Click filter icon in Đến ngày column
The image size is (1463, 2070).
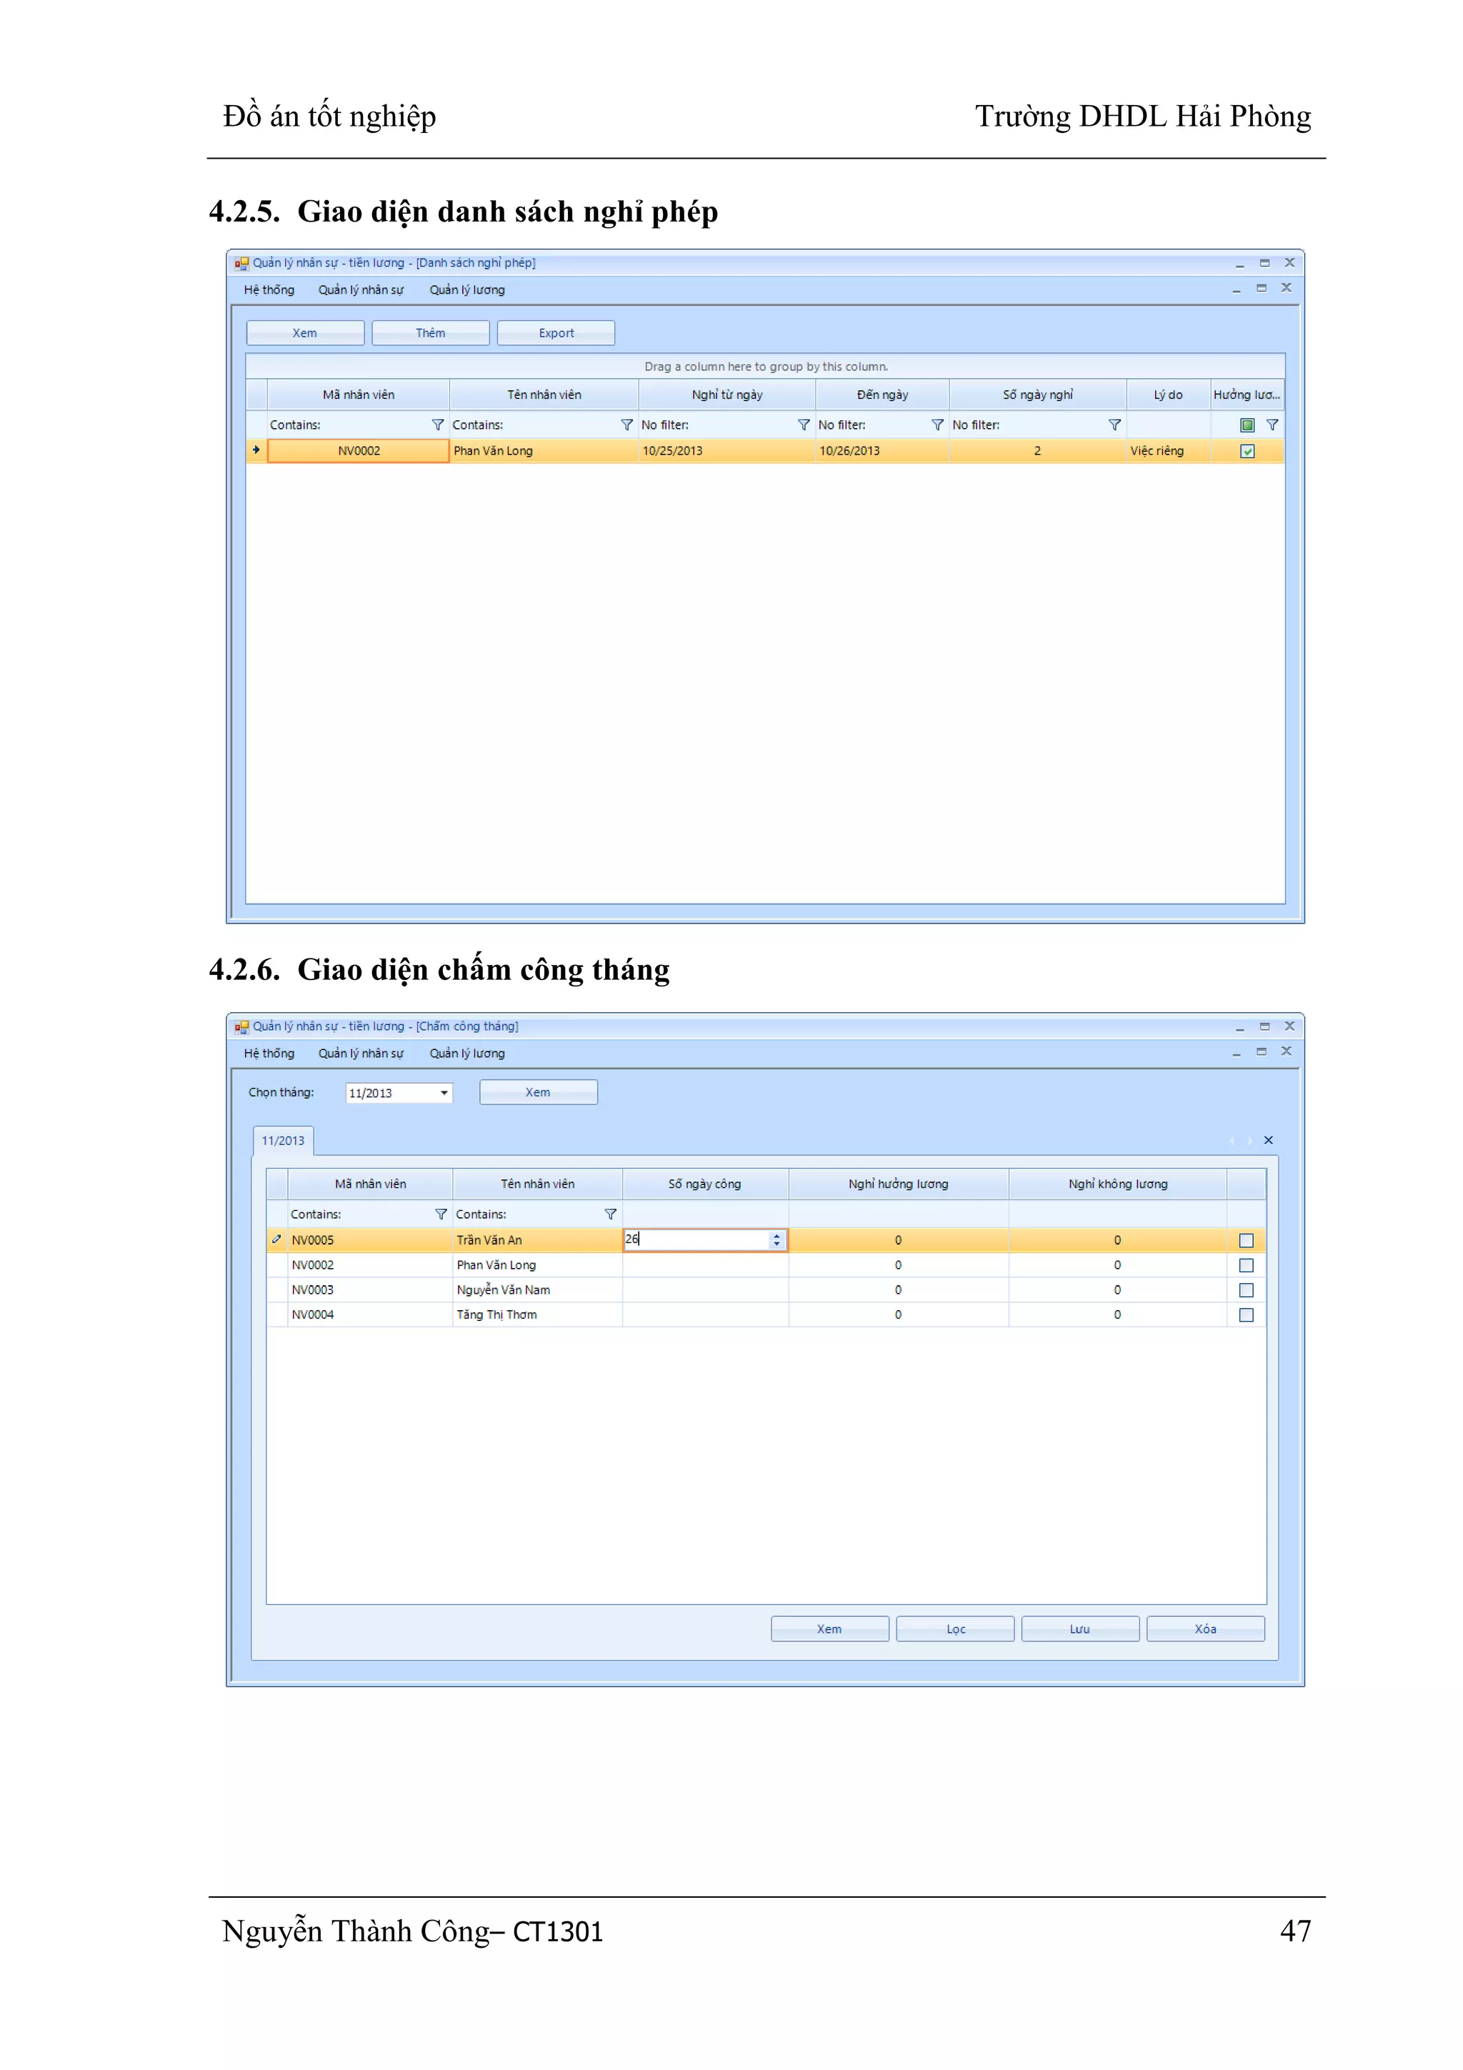(x=938, y=425)
